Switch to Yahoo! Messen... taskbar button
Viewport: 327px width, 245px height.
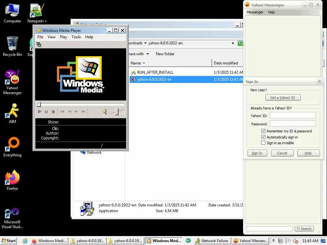click(250, 241)
